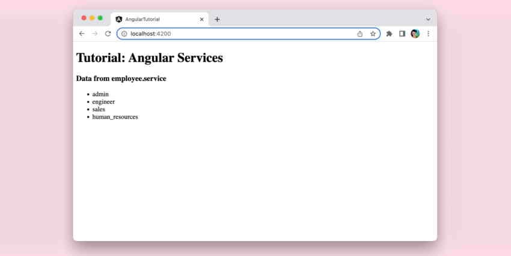Click the share page icon

click(x=360, y=34)
